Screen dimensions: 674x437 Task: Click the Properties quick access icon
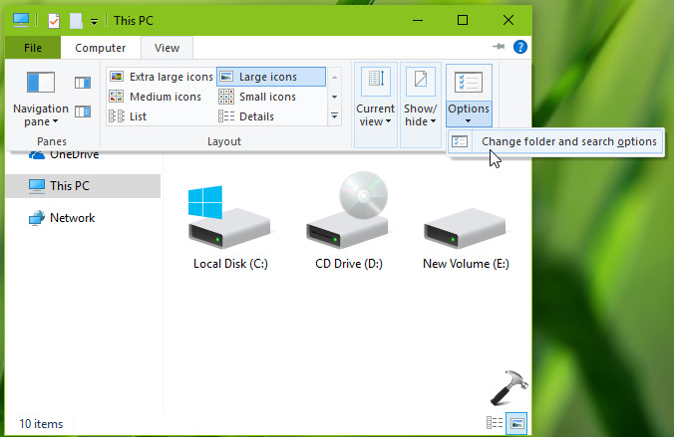click(x=54, y=20)
